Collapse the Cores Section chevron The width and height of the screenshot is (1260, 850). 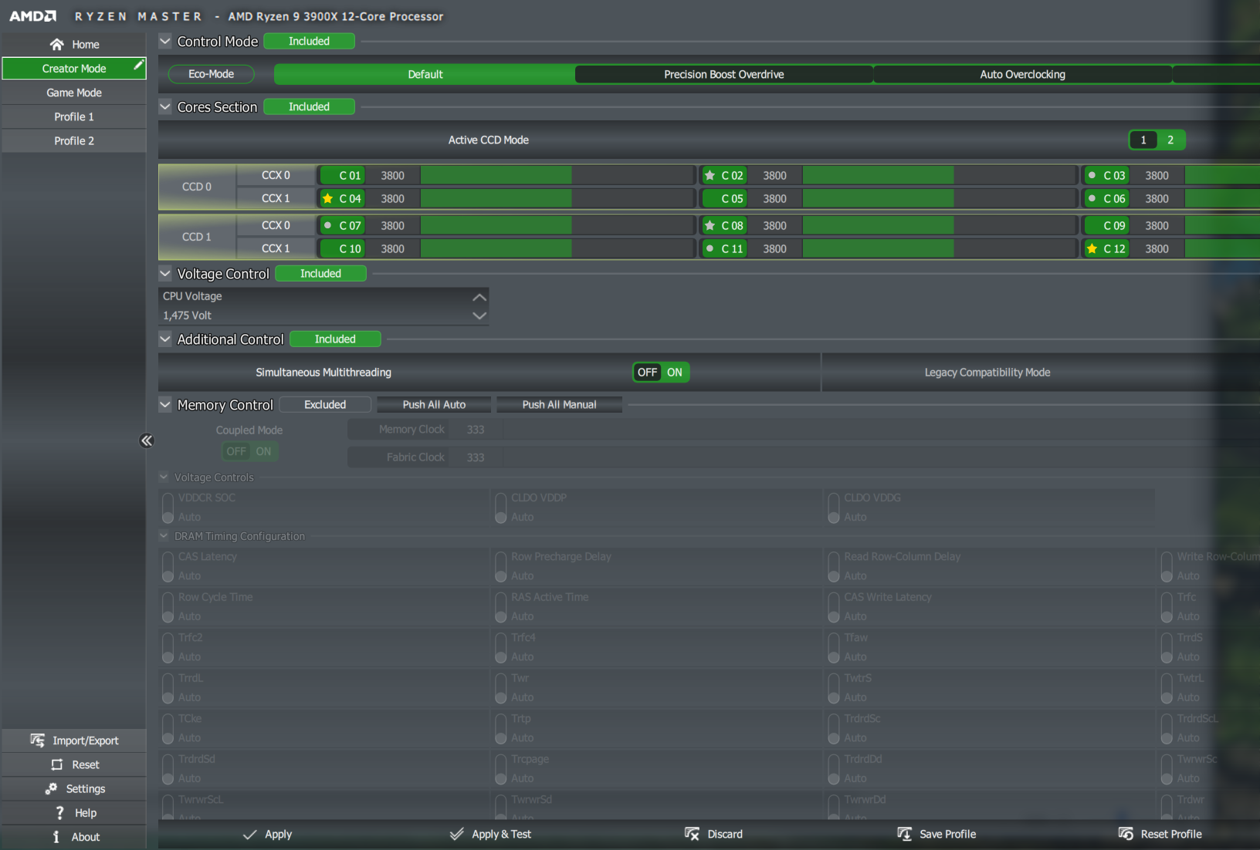[x=165, y=106]
